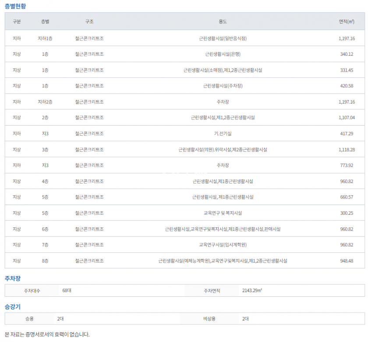Click the 면적(㎡) column header
368x342 pixels.
click(347, 22)
